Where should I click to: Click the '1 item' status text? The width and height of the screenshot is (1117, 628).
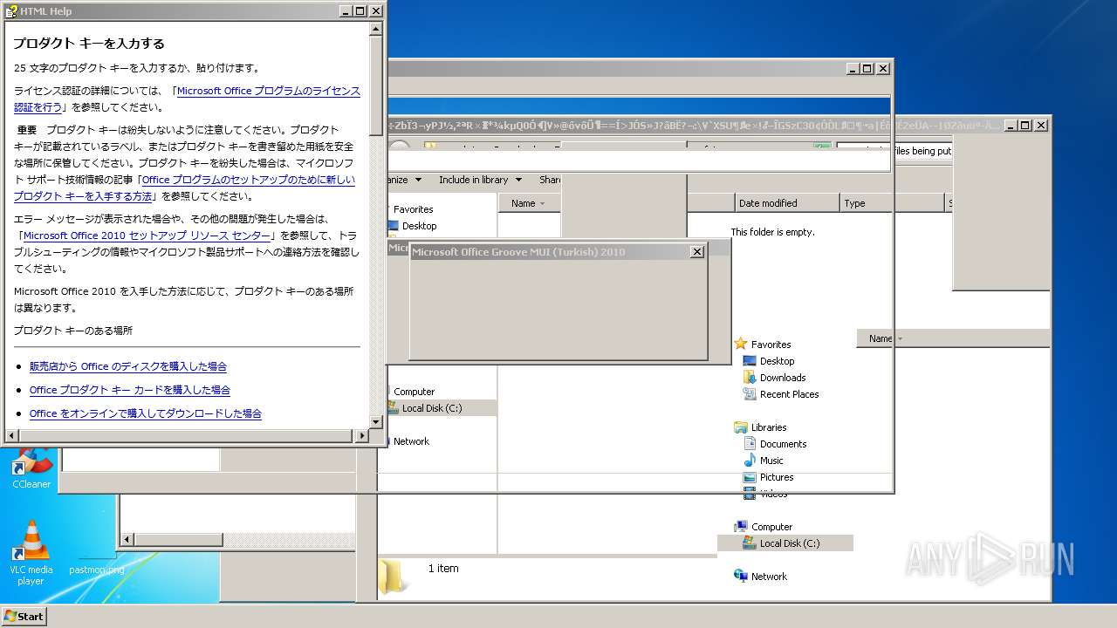tap(443, 569)
